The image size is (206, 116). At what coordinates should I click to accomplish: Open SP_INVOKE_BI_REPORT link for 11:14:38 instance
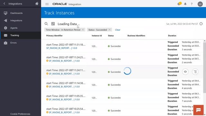click(64, 87)
